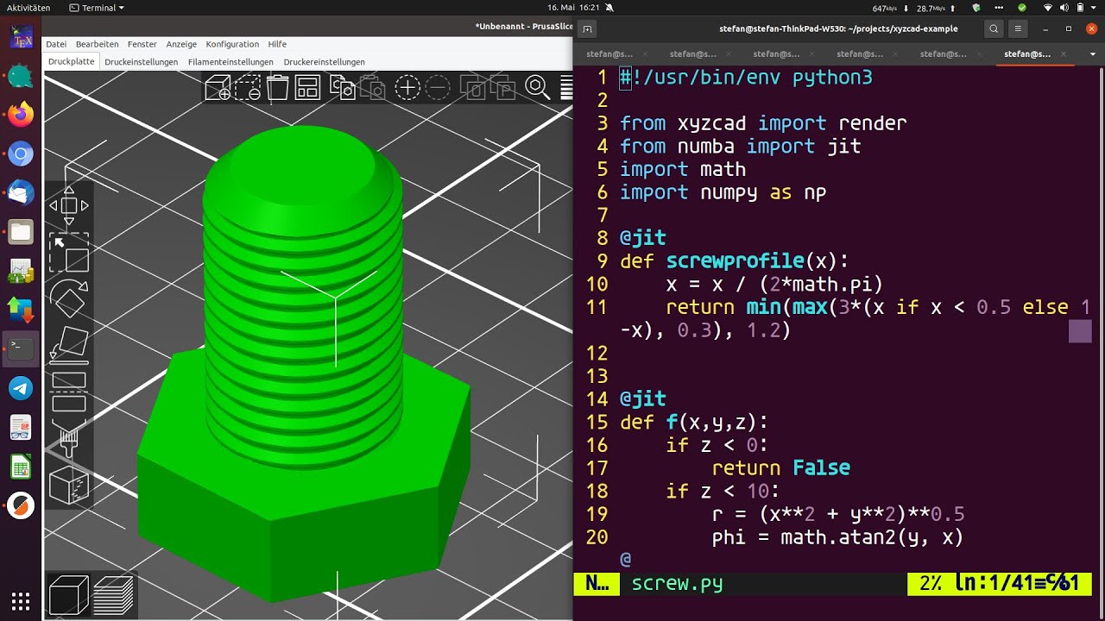Image resolution: width=1105 pixels, height=621 pixels.
Task: Select the Rotate gizmo tool
Action: 69,298
